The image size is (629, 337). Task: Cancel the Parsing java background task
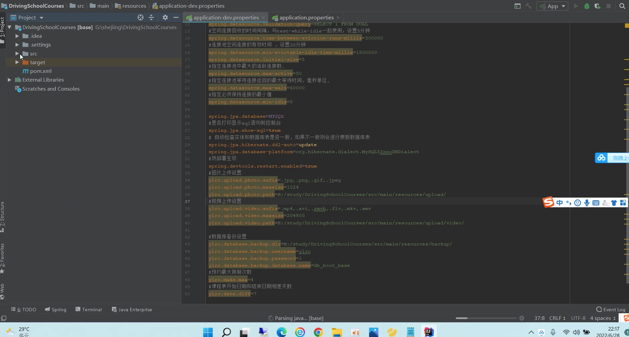[x=522, y=318]
